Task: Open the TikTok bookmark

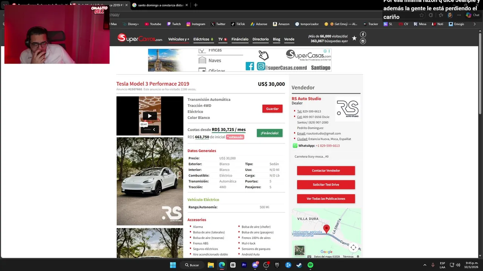Action: pyautogui.click(x=238, y=24)
